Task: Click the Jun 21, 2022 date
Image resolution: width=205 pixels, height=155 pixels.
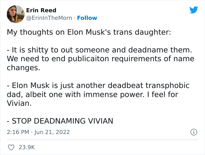Action: tap(53, 132)
